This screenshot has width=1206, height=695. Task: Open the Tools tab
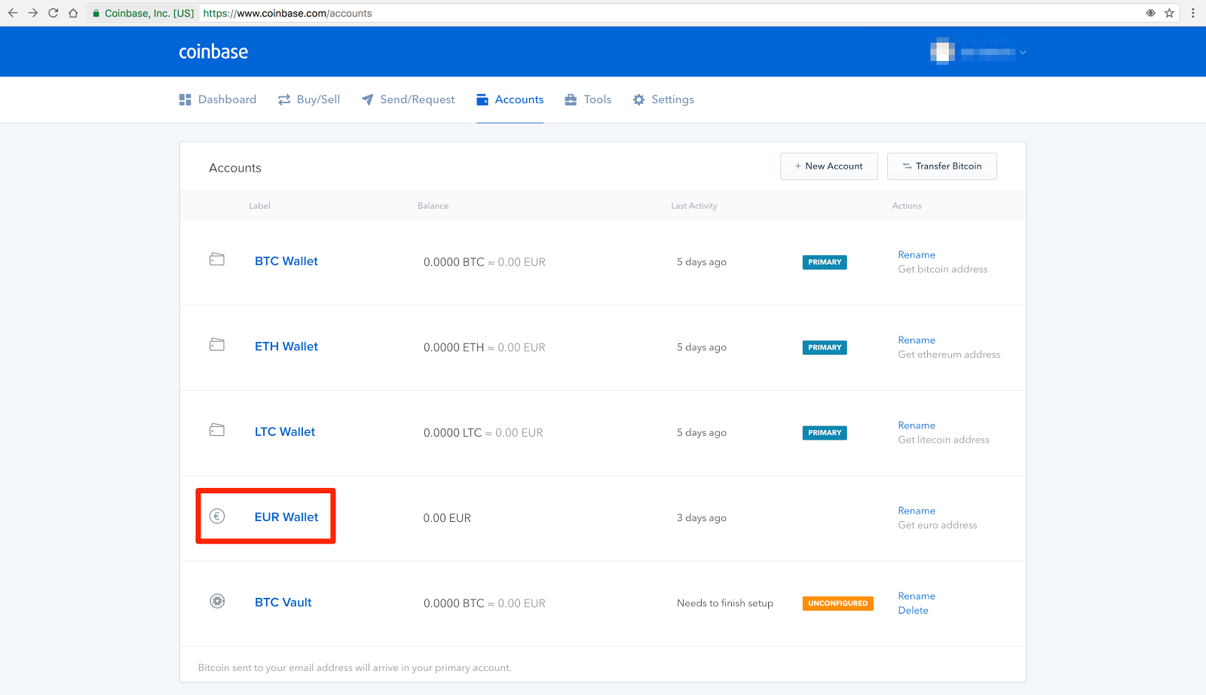[x=588, y=99]
